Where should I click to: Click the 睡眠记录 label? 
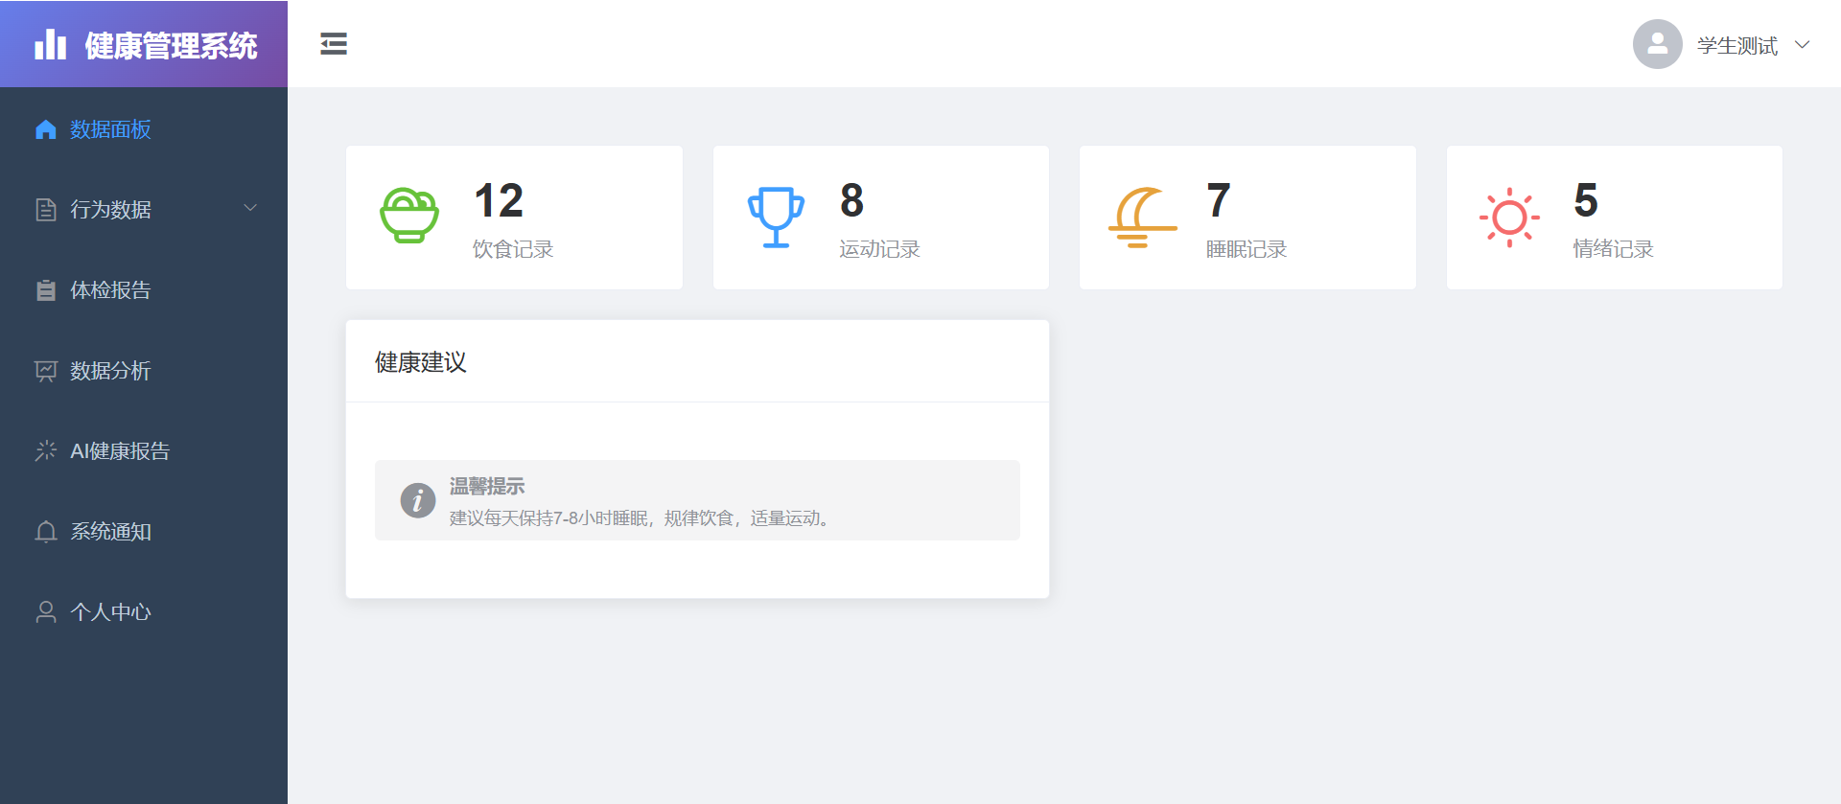tap(1247, 249)
